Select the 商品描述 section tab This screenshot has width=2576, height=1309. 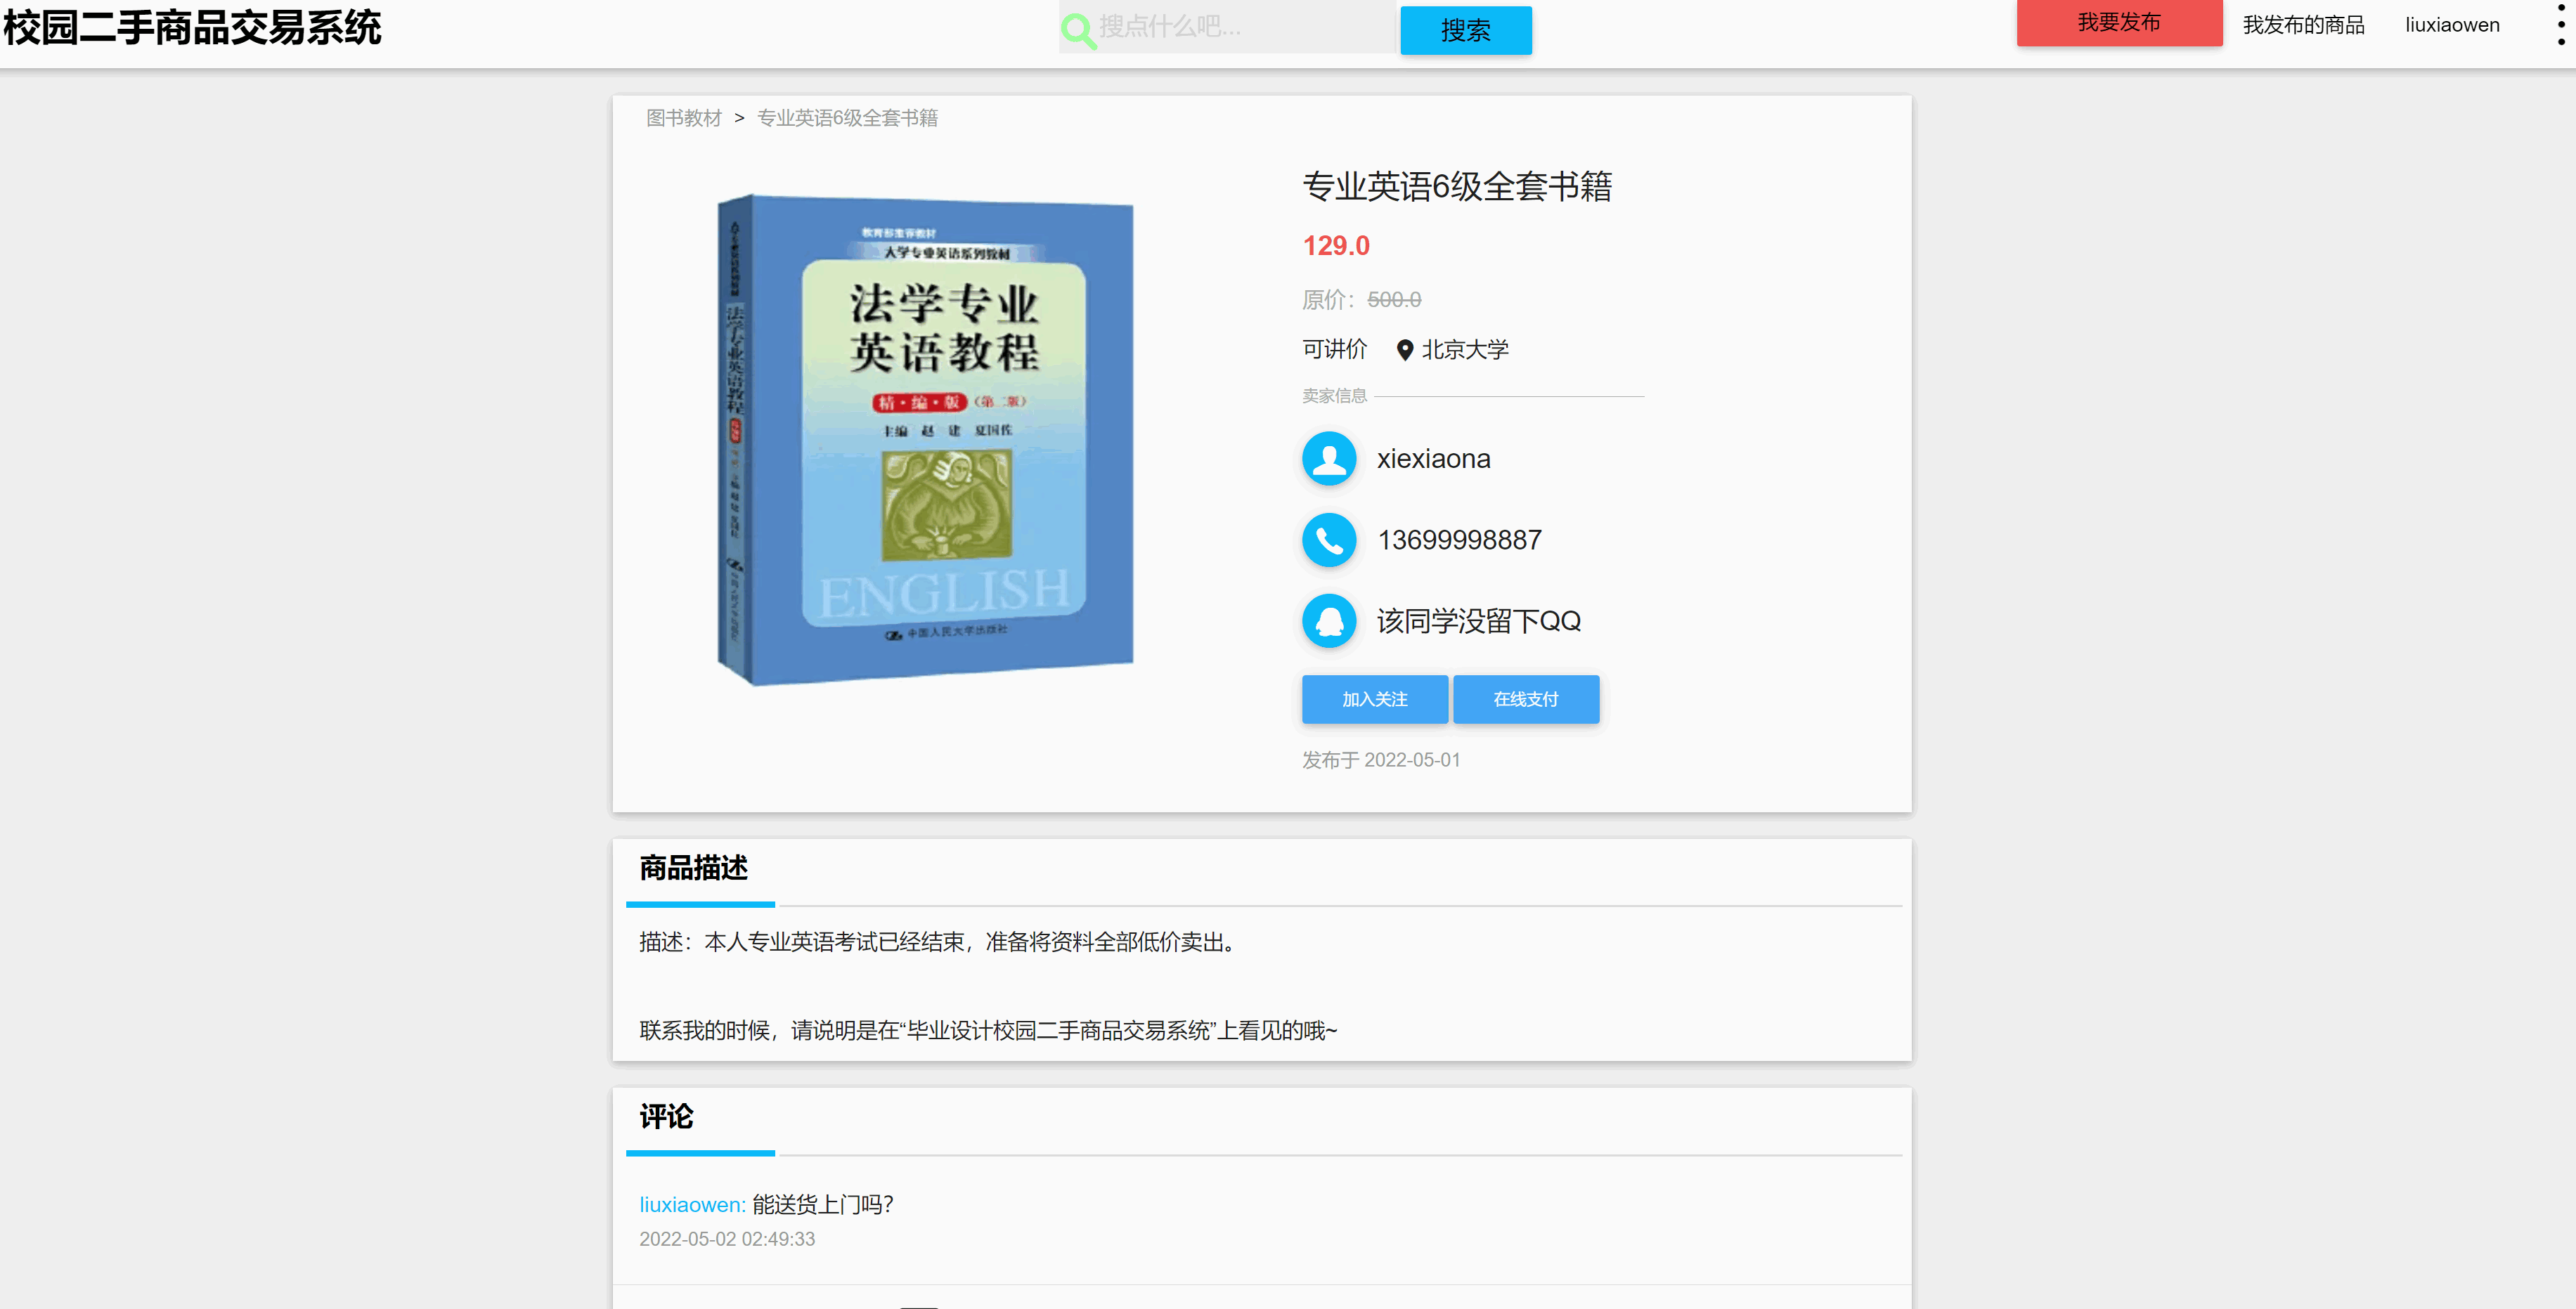tap(694, 868)
